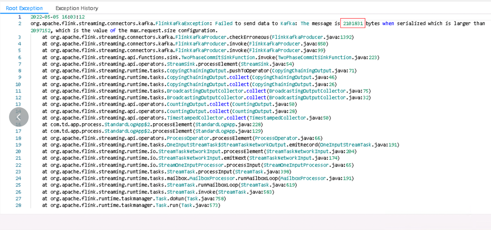
Task: Click line number 1 in the gutter
Action: pyautogui.click(x=19, y=17)
